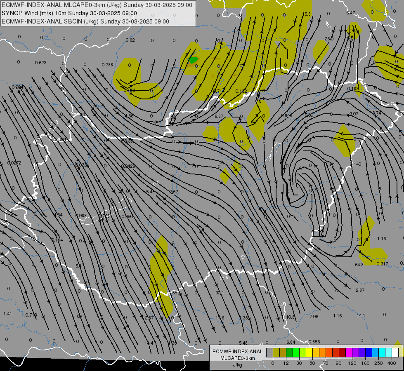
Task: Click the '30' legend scale tick label
Action: click(x=299, y=363)
